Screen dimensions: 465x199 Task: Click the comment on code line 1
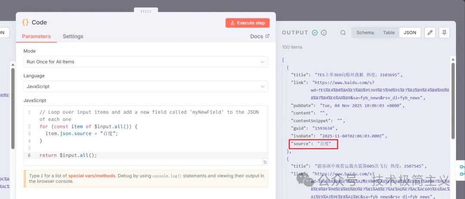[149, 116]
